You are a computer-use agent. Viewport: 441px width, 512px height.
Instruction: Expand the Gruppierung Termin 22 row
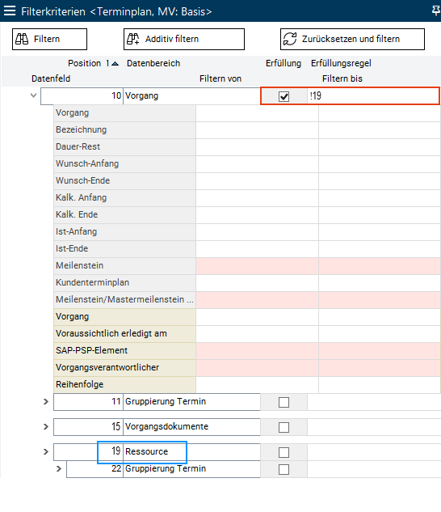[x=59, y=469]
